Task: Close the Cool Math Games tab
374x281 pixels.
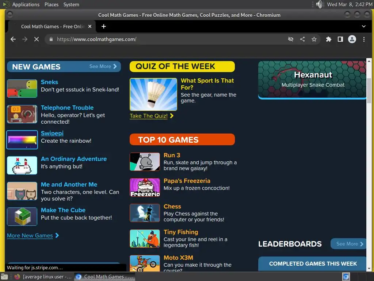Action: [x=90, y=26]
